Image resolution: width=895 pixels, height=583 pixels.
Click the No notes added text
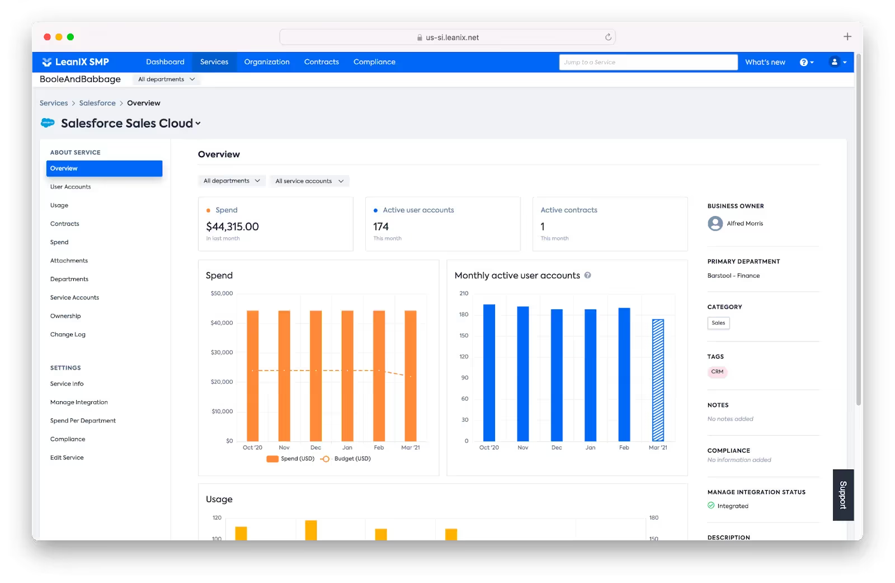pyautogui.click(x=730, y=419)
